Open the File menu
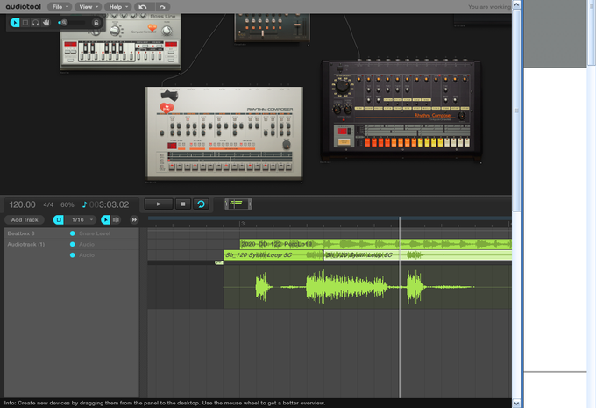This screenshot has width=596, height=408. [x=60, y=7]
